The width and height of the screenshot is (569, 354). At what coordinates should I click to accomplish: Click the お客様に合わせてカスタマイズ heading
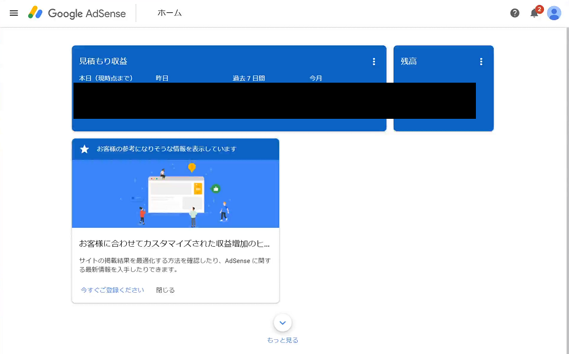pyautogui.click(x=175, y=244)
